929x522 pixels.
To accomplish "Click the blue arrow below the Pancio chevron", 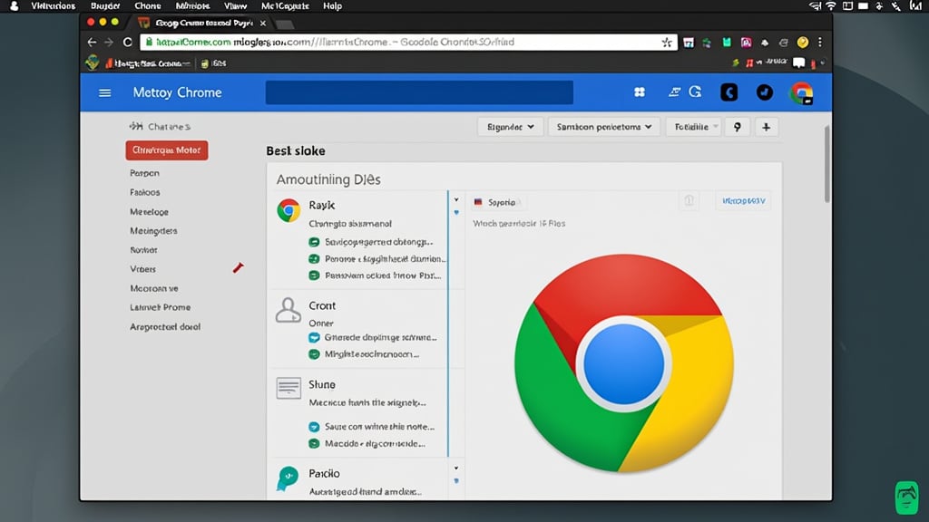I will pos(456,481).
